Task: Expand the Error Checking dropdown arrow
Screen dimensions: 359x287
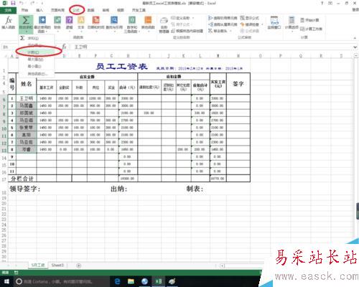Action: (262, 24)
